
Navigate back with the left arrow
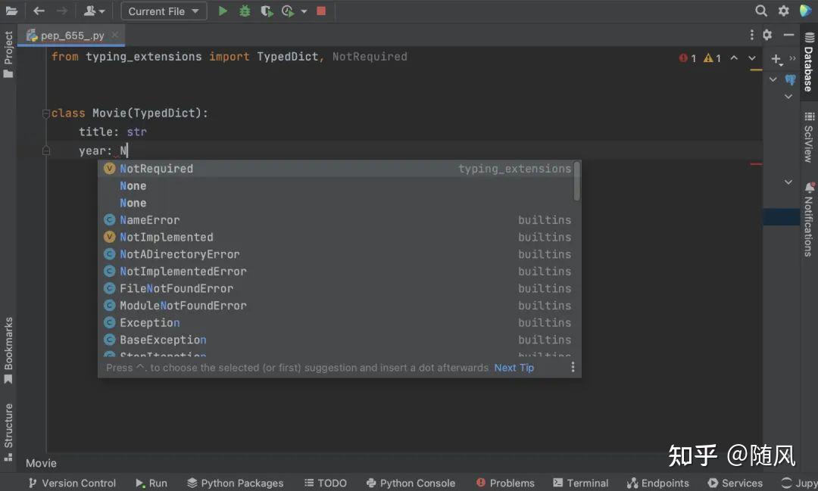pyautogui.click(x=39, y=11)
